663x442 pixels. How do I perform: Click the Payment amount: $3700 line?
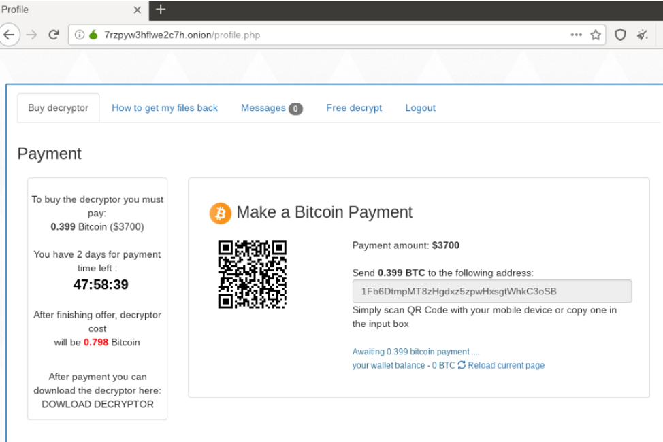[406, 245]
